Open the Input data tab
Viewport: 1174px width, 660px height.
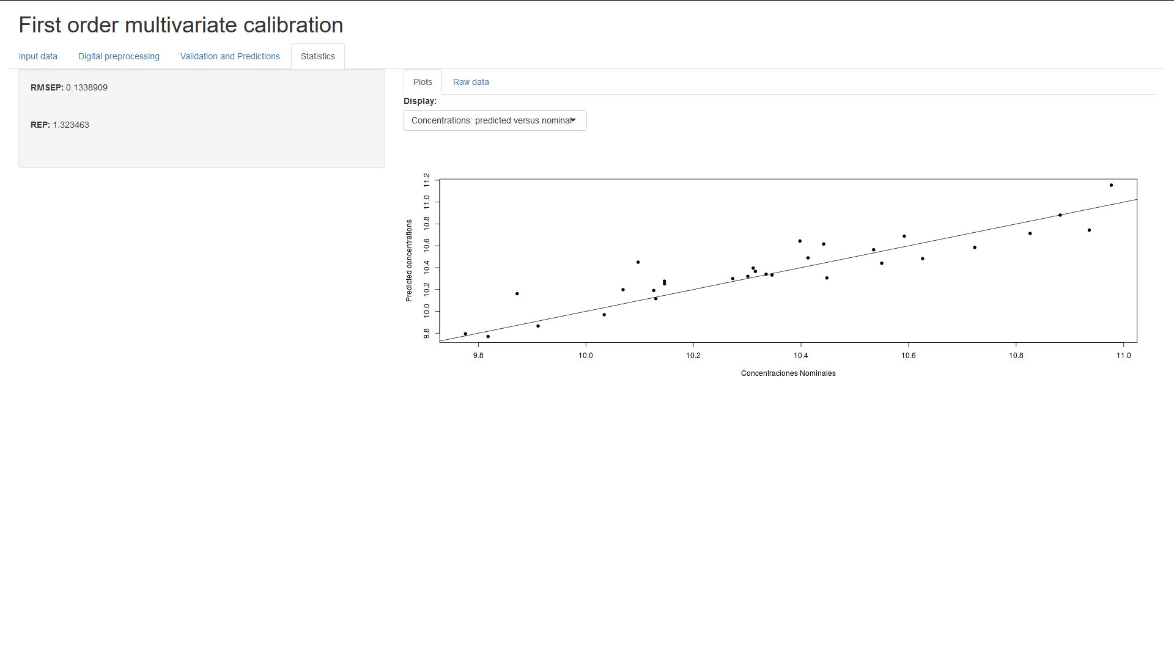(x=38, y=56)
